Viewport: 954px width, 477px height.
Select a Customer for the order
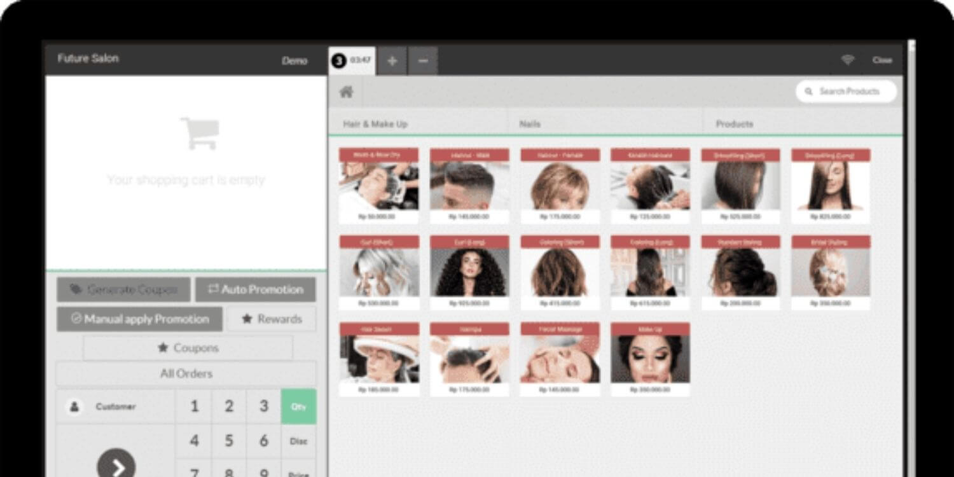(x=115, y=406)
